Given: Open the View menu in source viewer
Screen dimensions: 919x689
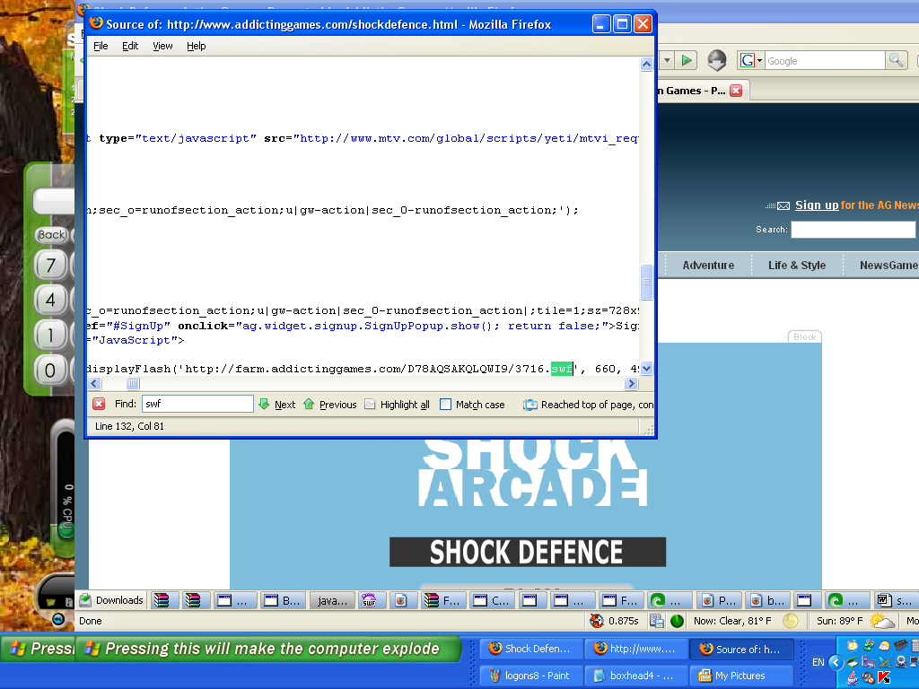Looking at the screenshot, I should coord(162,46).
